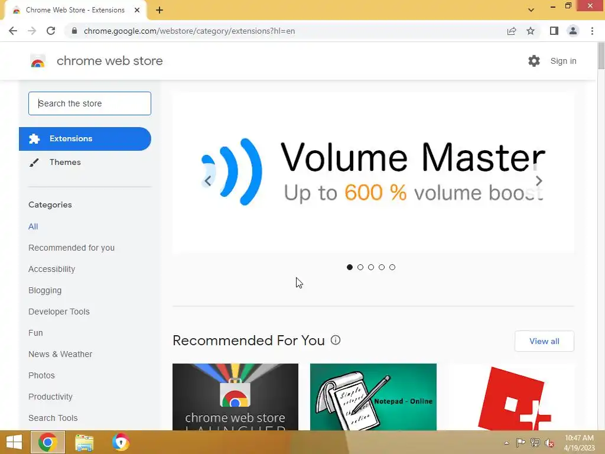Open the Accessibility category

pos(52,269)
